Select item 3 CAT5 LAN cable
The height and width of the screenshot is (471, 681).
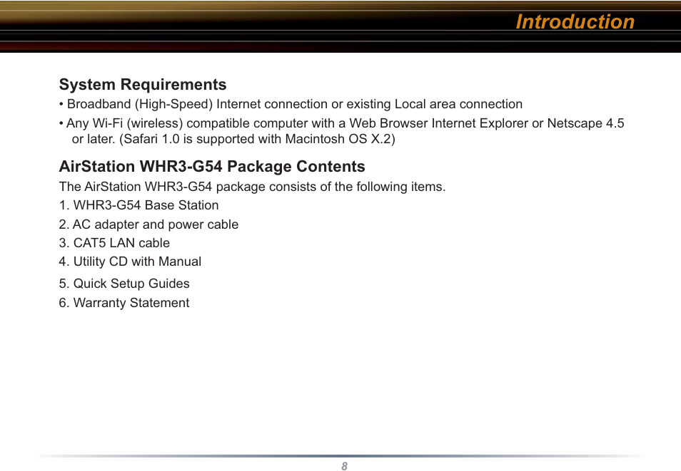pyautogui.click(x=114, y=243)
